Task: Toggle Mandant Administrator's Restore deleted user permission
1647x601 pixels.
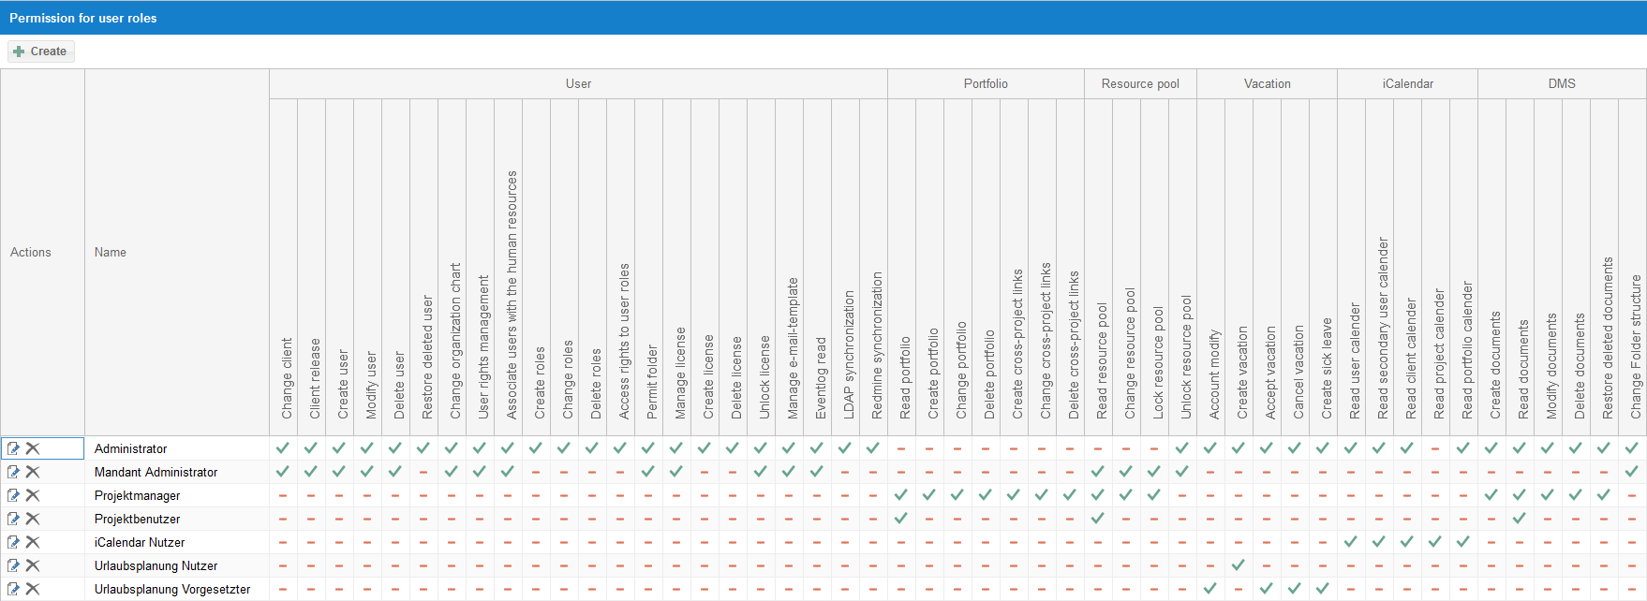Action: tap(423, 472)
